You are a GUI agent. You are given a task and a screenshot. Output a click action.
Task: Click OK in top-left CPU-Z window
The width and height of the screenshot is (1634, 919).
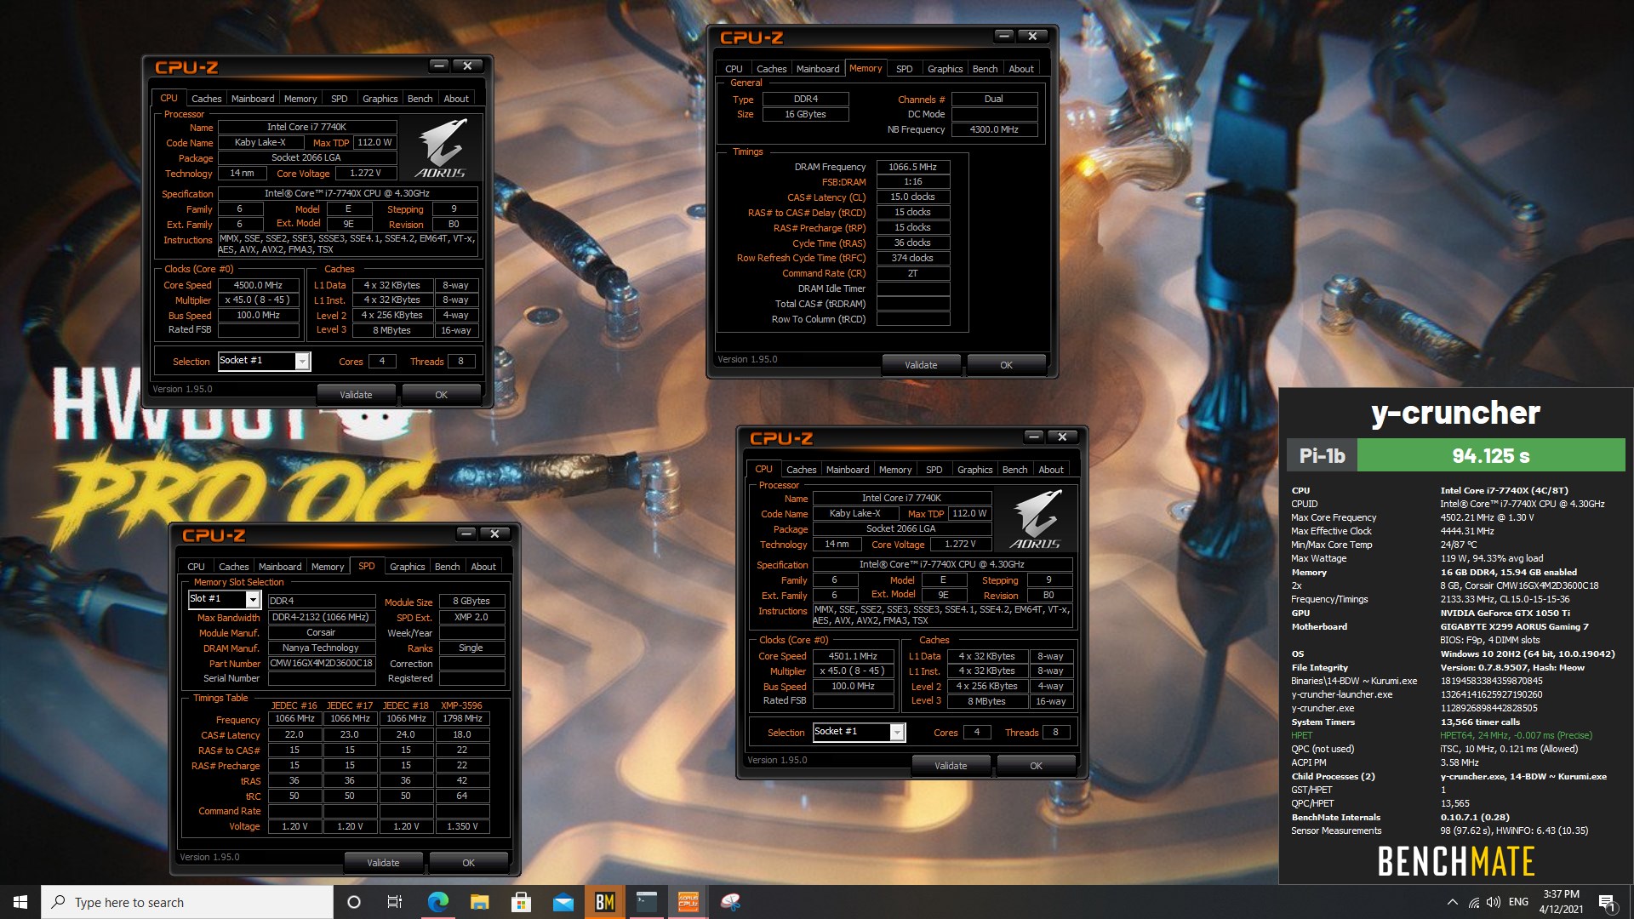(441, 395)
